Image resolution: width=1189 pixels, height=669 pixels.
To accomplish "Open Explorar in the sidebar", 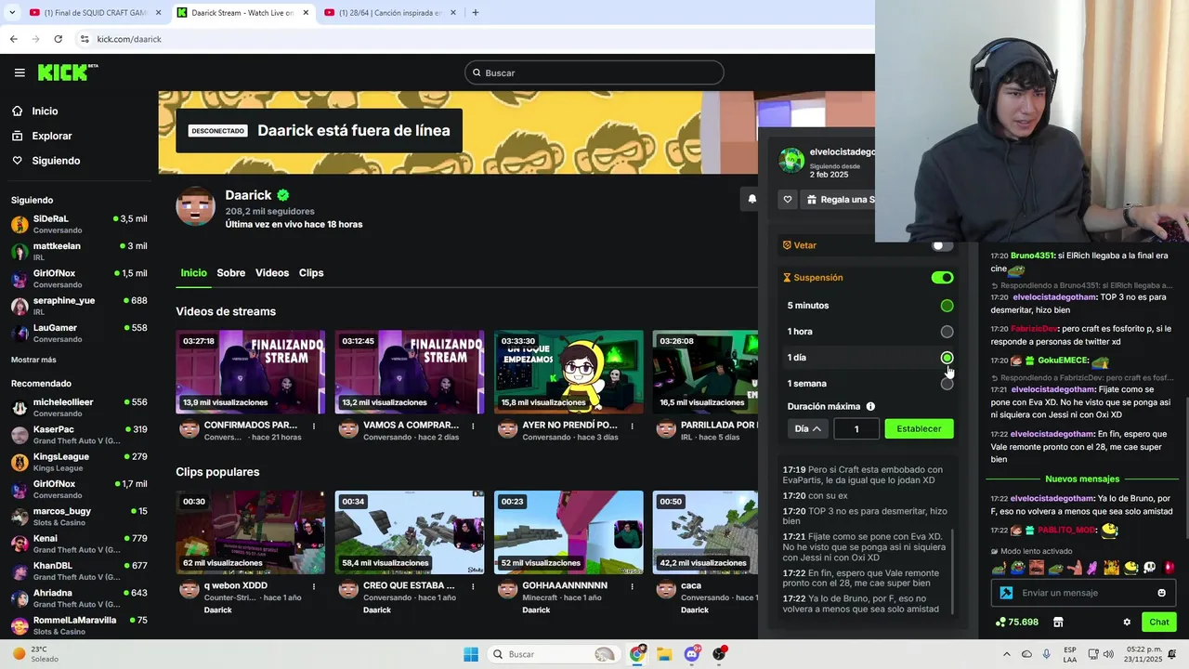I will coord(52,136).
